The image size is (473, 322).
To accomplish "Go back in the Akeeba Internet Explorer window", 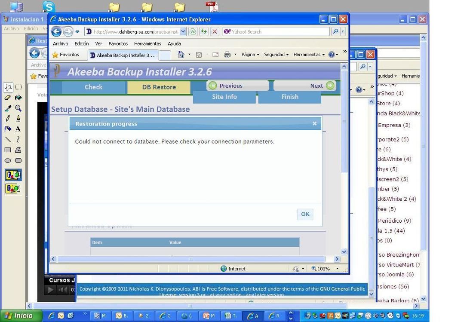I will (x=56, y=32).
